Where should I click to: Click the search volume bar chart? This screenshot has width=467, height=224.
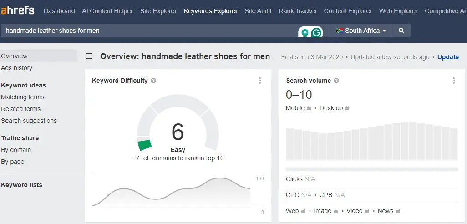coord(372,142)
